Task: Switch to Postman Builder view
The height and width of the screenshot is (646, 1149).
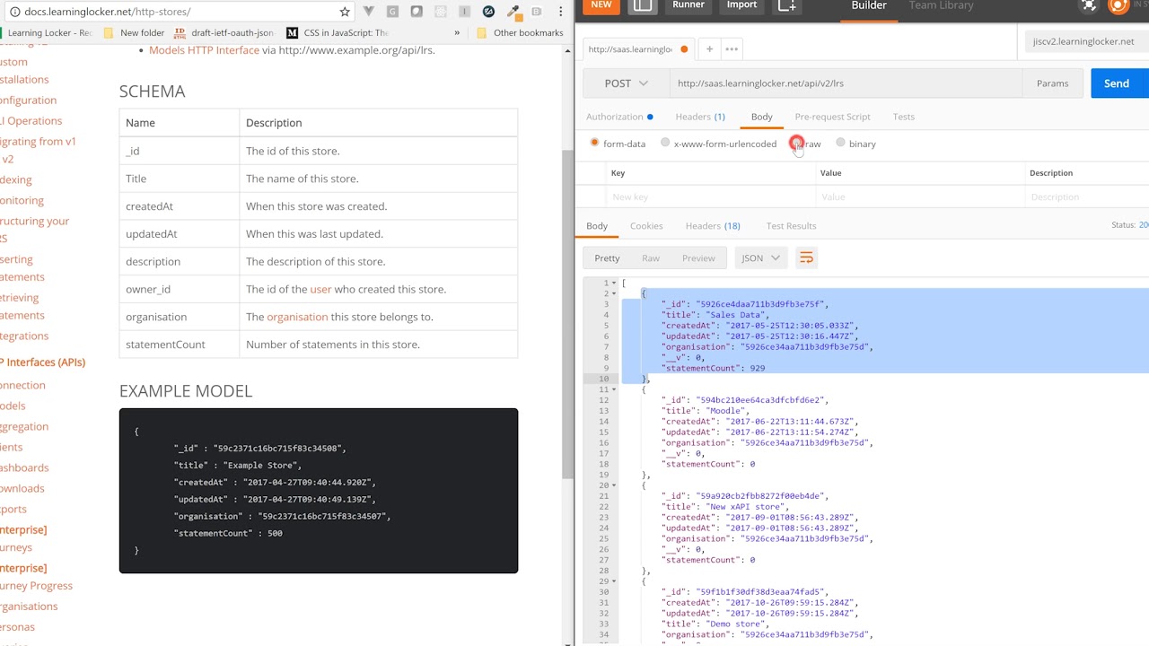Action: pyautogui.click(x=869, y=5)
